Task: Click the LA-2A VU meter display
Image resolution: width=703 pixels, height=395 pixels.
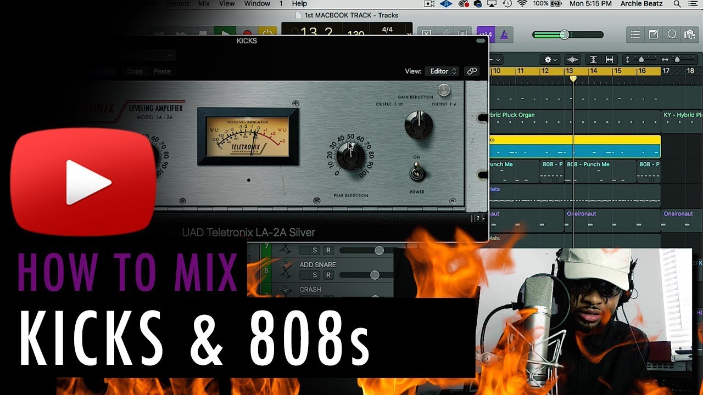Action: coord(248,136)
